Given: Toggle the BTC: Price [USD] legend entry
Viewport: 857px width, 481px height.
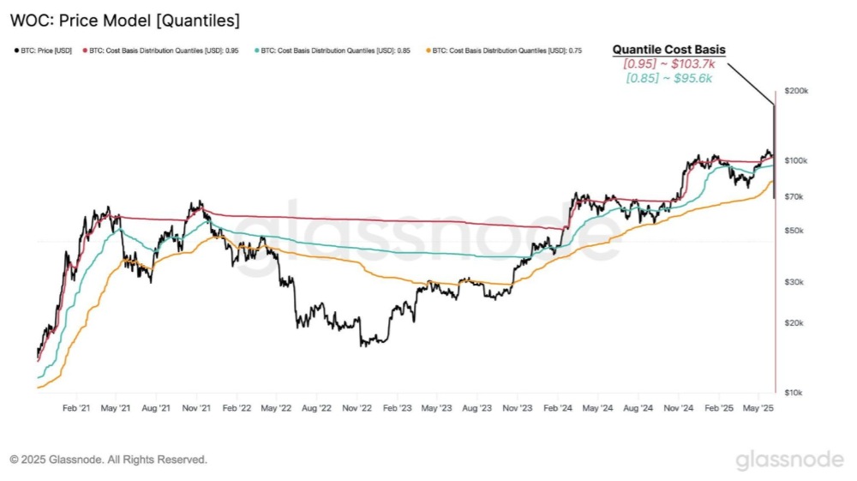Looking at the screenshot, I should [x=43, y=51].
